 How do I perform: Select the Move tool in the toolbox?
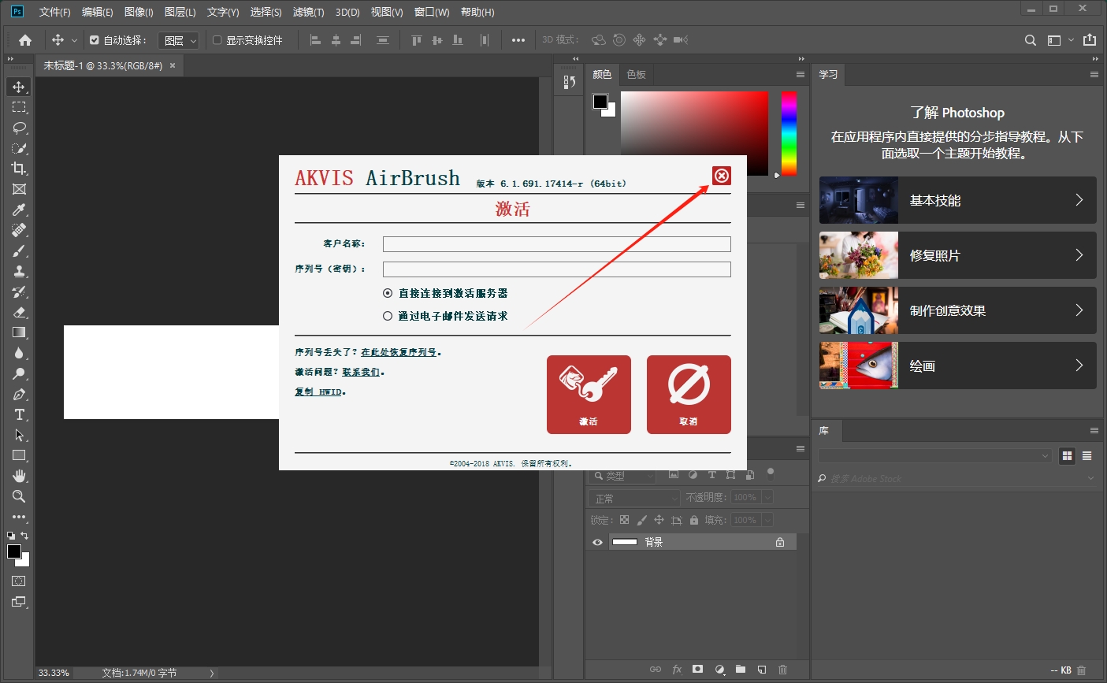point(19,87)
